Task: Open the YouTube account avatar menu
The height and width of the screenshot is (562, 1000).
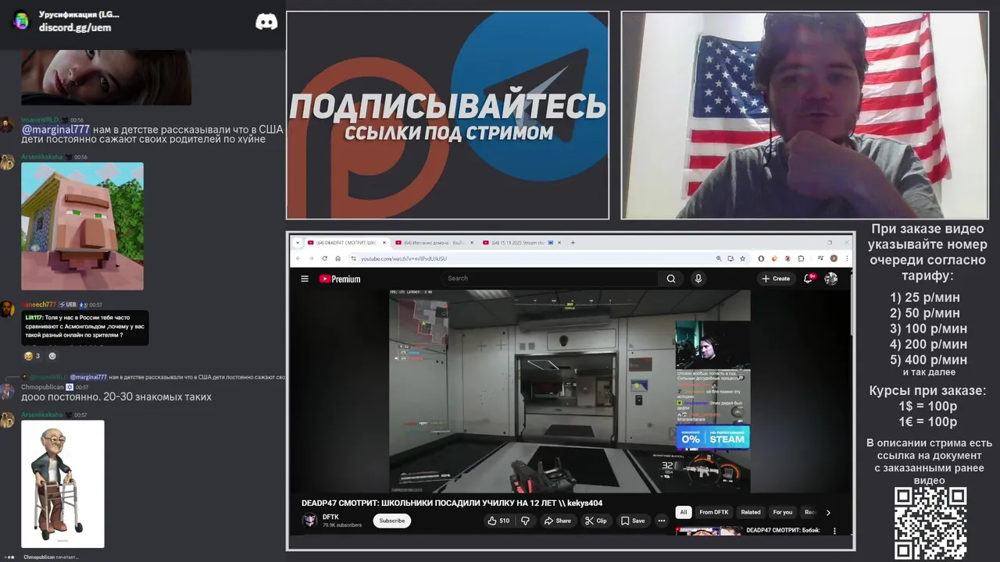Action: (x=830, y=279)
